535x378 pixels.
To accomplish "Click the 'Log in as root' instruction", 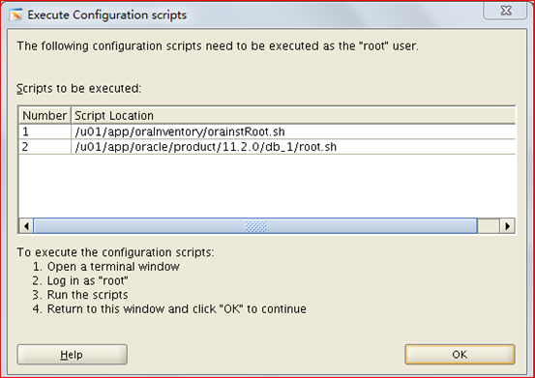I will pos(80,281).
